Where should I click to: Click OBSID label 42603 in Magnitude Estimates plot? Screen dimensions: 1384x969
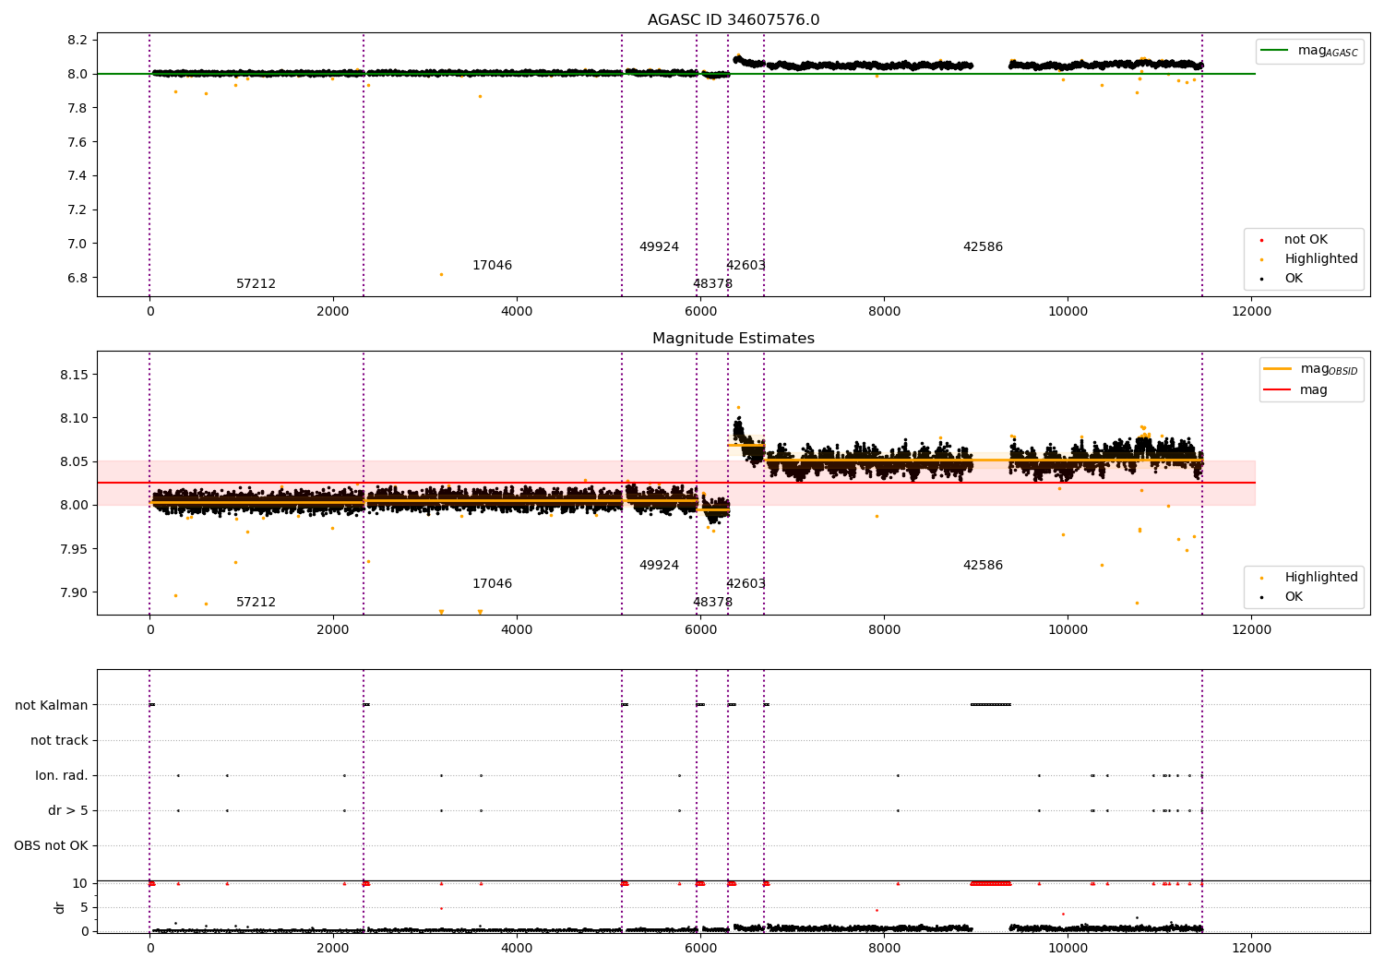point(746,584)
